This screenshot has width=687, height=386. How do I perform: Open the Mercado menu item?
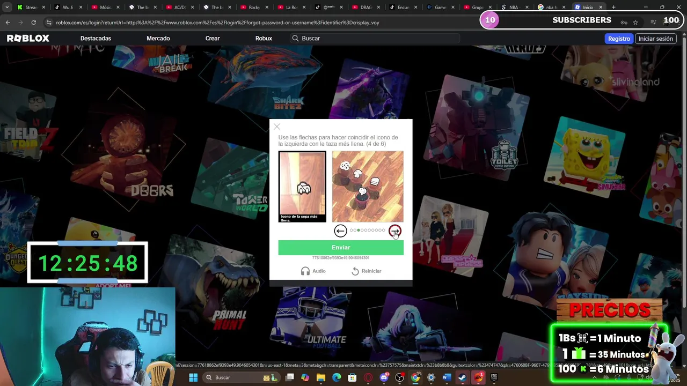pos(158,39)
